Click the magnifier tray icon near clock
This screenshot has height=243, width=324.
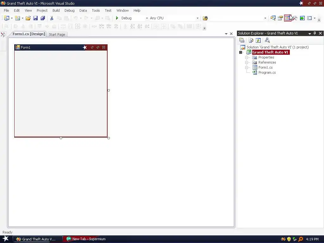[301, 239]
